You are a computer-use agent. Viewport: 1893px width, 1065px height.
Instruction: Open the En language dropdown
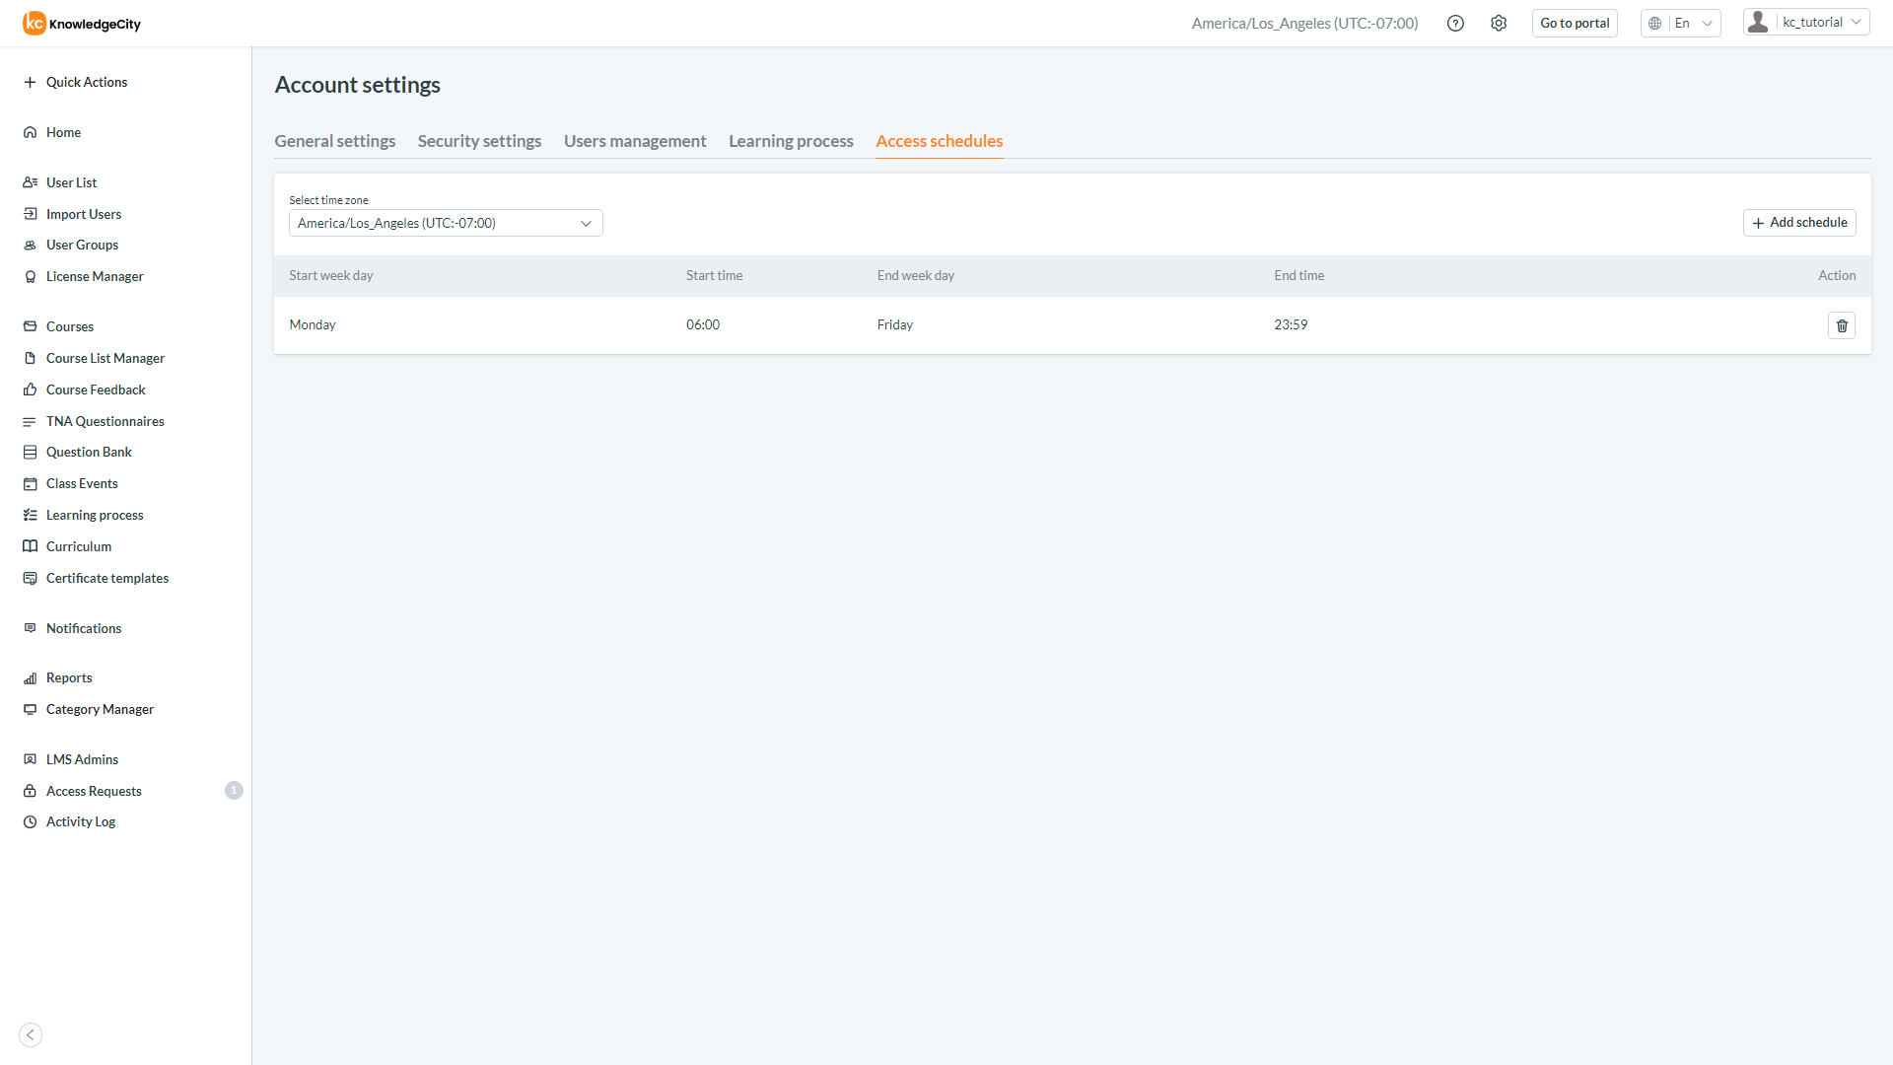point(1681,24)
